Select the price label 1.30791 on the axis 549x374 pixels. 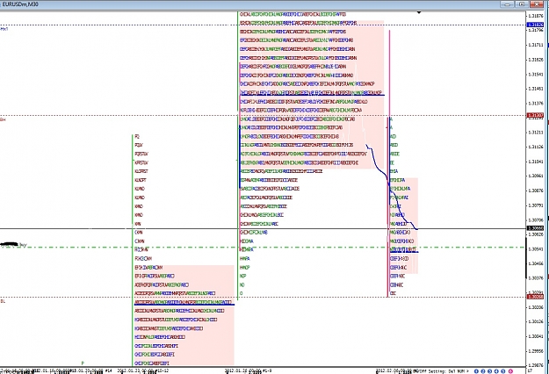pos(536,205)
